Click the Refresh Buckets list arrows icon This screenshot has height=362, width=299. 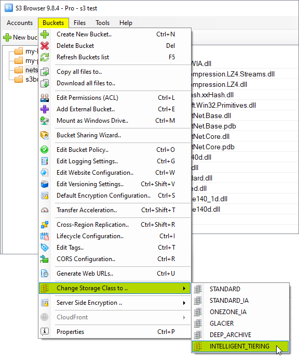[45, 57]
